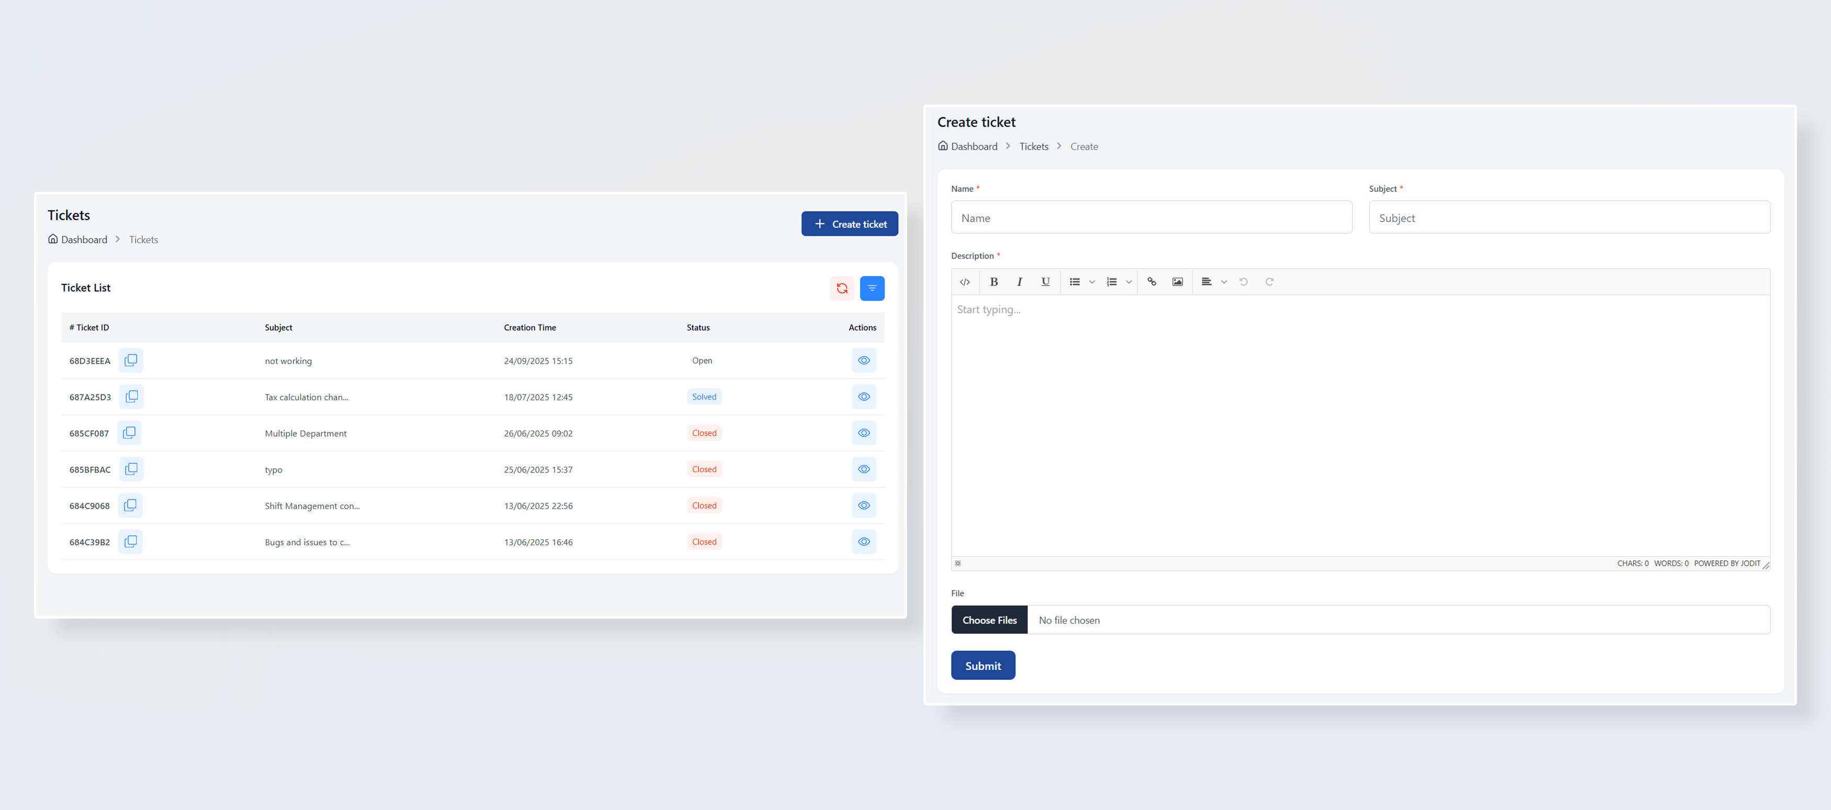Insert a link in the description
Viewport: 1831px width, 810px height.
pos(1151,282)
